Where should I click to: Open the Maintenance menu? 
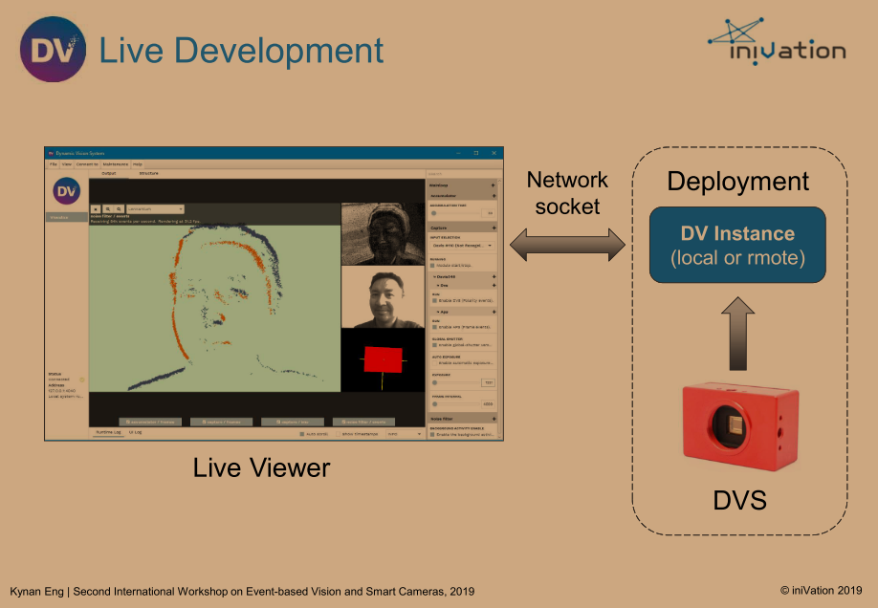(x=116, y=164)
